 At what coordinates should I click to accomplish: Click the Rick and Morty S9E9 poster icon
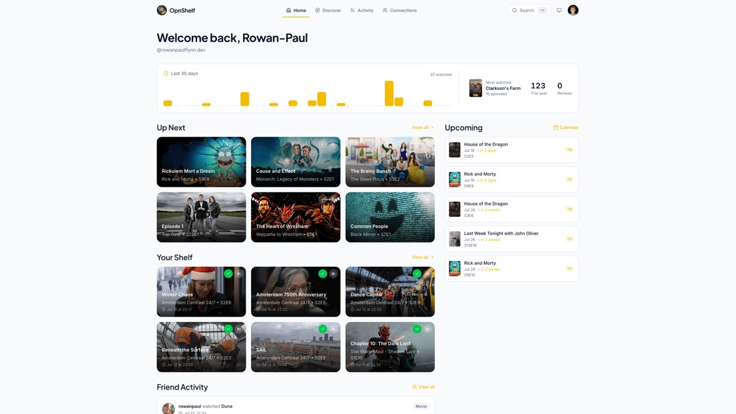click(x=454, y=179)
